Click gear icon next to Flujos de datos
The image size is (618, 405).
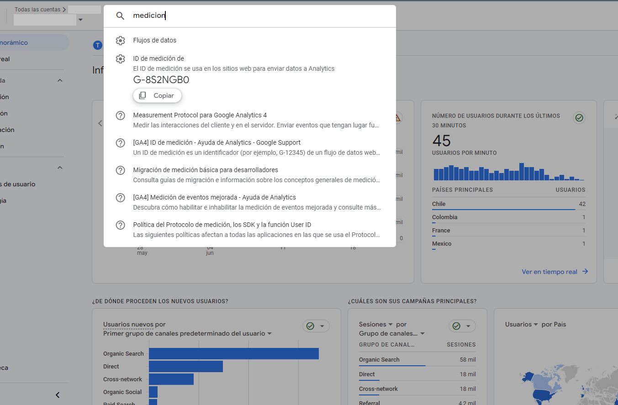tap(120, 41)
